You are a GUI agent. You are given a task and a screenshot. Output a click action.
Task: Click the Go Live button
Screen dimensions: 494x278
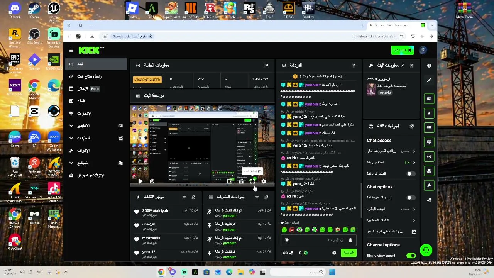(402, 50)
